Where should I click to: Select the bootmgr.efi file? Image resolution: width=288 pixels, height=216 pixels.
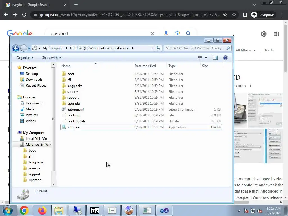tap(141, 121)
